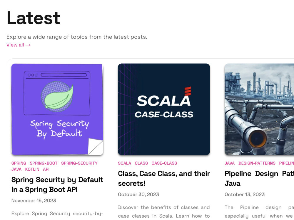Viewport: 294px width, 220px height.
Task: Open the "Pipeline Design Pattern Java" article
Action: coord(259,178)
